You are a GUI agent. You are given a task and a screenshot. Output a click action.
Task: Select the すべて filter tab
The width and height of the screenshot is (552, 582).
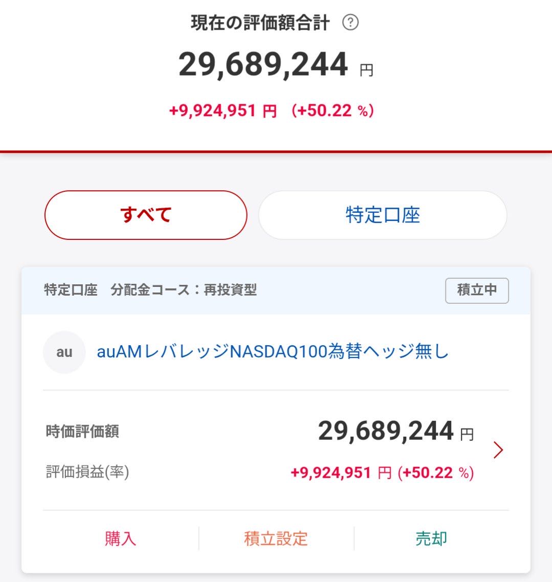(x=146, y=215)
